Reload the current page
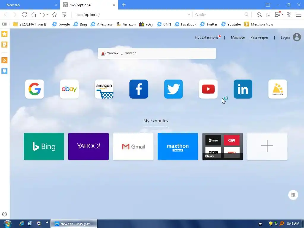This screenshot has width=304, height=228. (24, 15)
